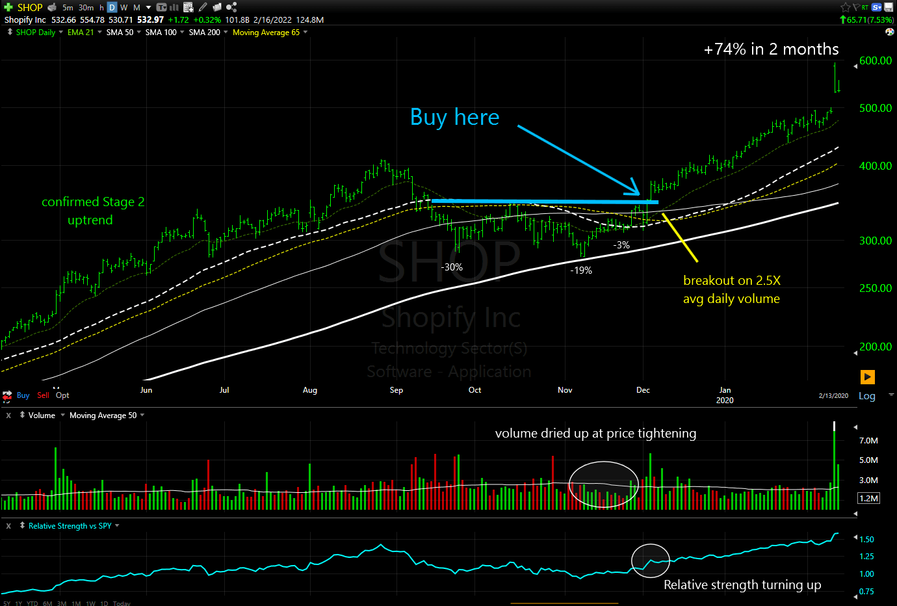This screenshot has width=897, height=606.
Task: Click the green plus to add a symbol
Action: click(x=8, y=7)
